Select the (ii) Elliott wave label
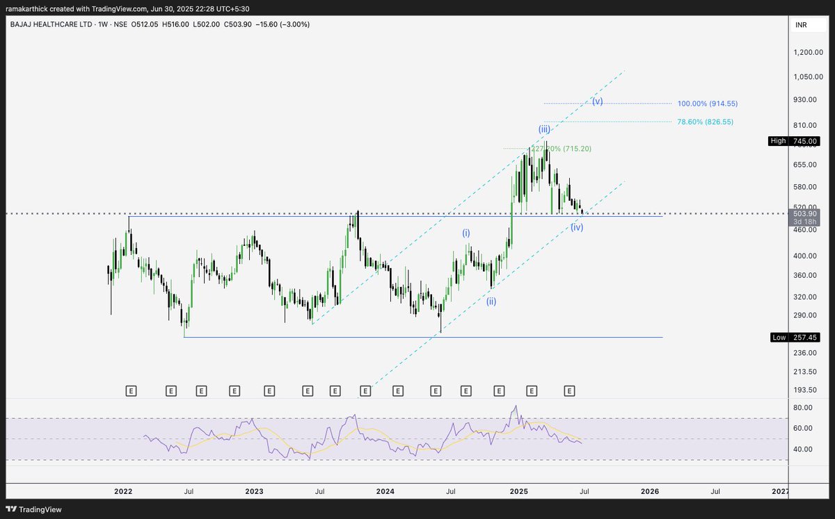835x519 pixels. [491, 301]
